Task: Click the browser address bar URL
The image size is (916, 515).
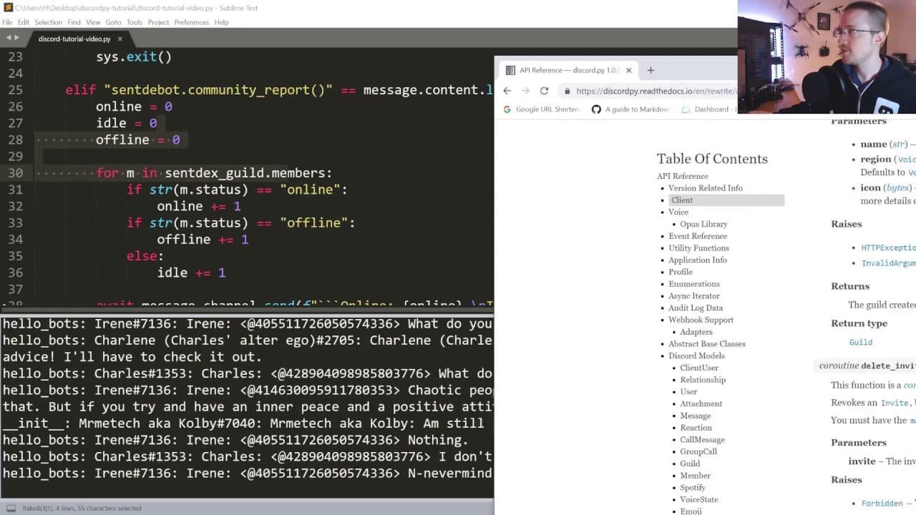Action: pyautogui.click(x=656, y=91)
